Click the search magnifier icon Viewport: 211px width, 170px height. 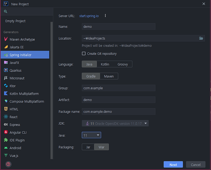(5, 12)
